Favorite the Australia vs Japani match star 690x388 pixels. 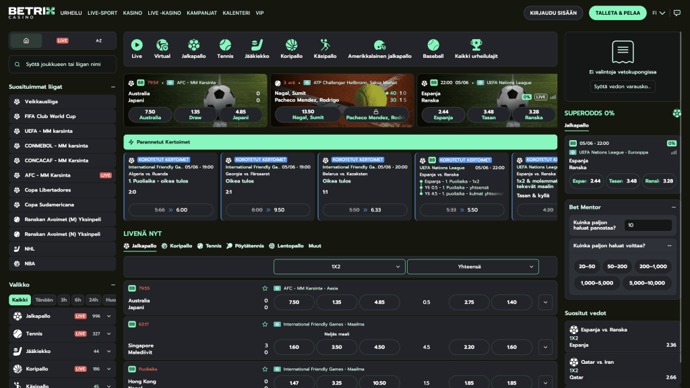point(265,288)
